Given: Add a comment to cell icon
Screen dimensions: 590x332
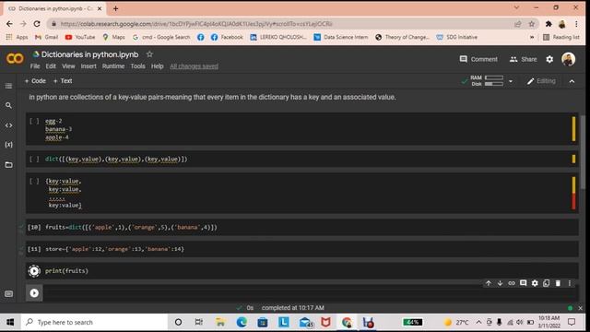Looking at the screenshot, I should pyautogui.click(x=523, y=283).
